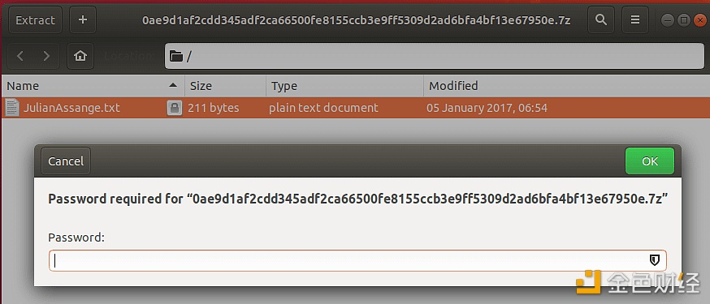
Task: Click the sort arrow in Name column
Action: click(172, 85)
